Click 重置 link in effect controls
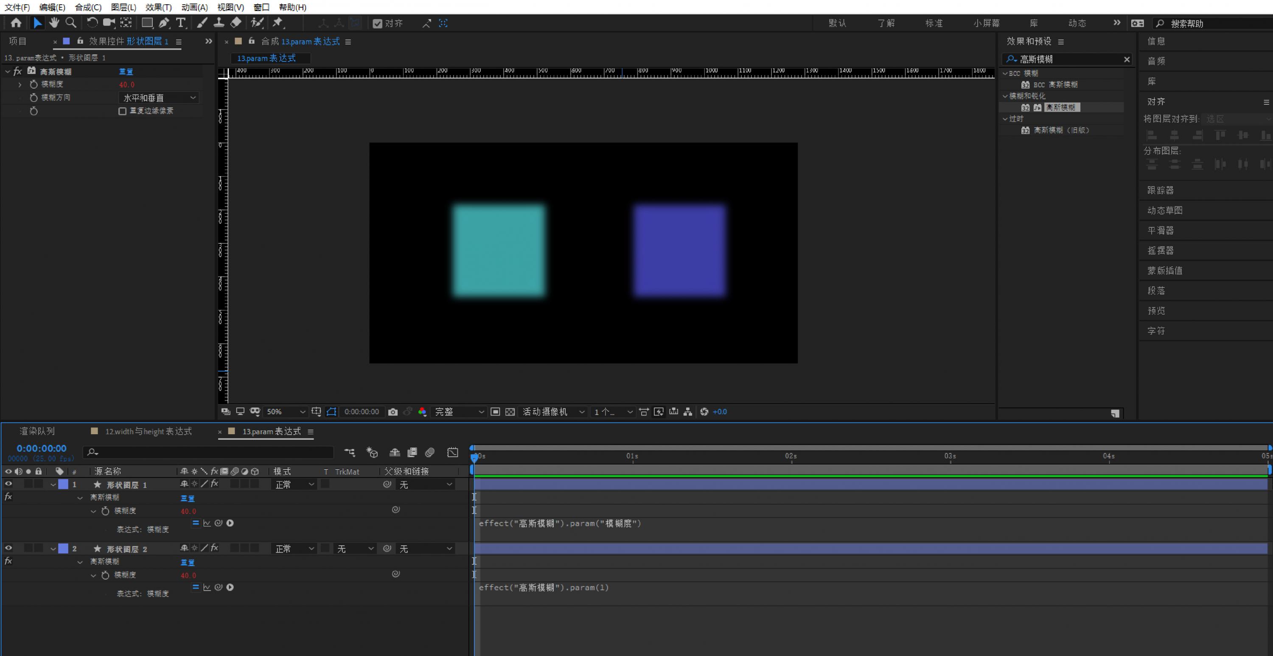The height and width of the screenshot is (656, 1273). pyautogui.click(x=126, y=72)
